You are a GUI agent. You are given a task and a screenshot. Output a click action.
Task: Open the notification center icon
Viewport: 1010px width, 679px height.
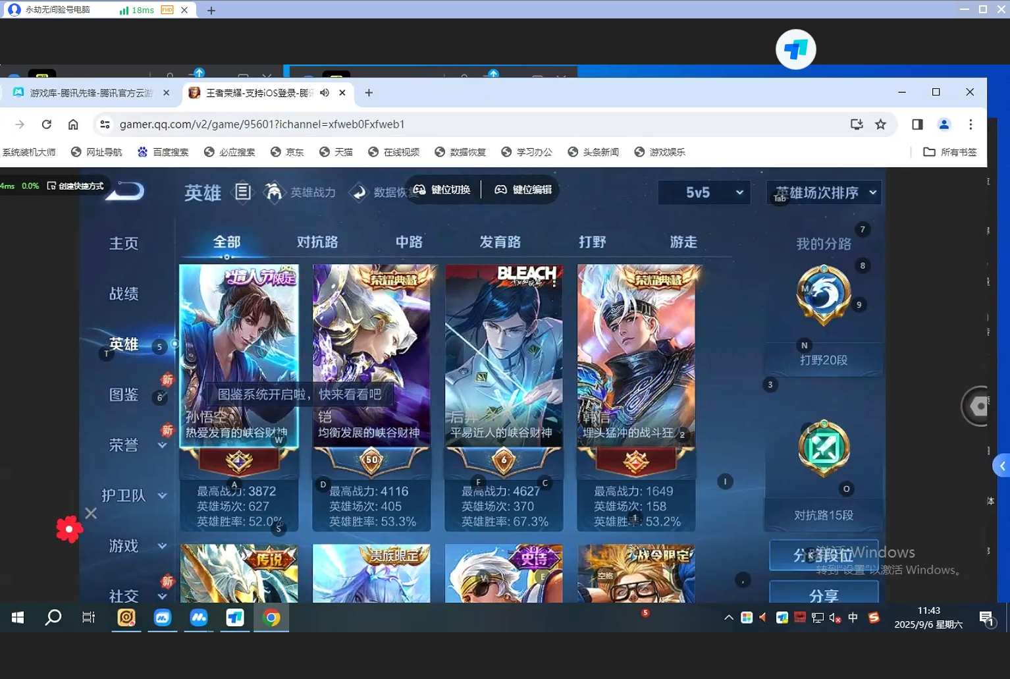pos(986,618)
